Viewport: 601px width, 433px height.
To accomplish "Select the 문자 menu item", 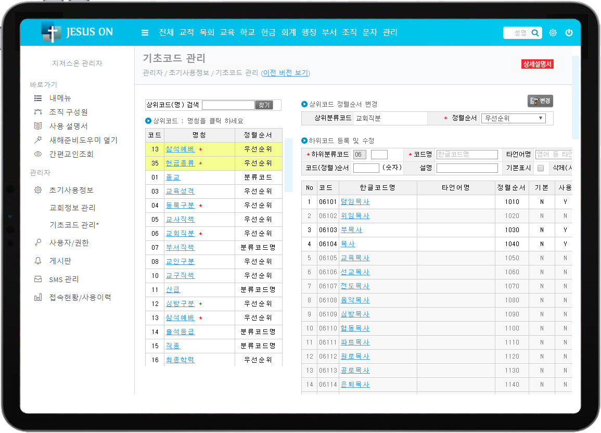I will point(369,32).
